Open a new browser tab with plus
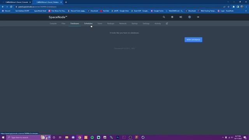Screen dimensions: 249x140 pos(66,2)
